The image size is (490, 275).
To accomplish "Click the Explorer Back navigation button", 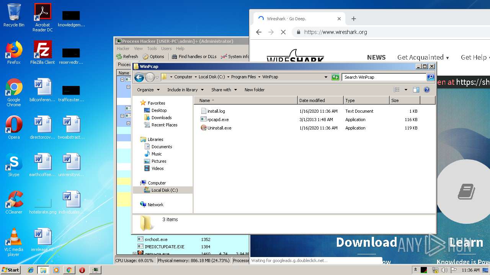I will [x=139, y=77].
